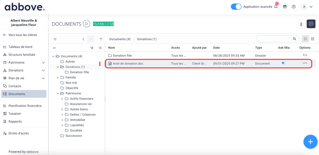This screenshot has width=319, height=155.
Task: Click the gift icon in header
Action: pos(285,7)
